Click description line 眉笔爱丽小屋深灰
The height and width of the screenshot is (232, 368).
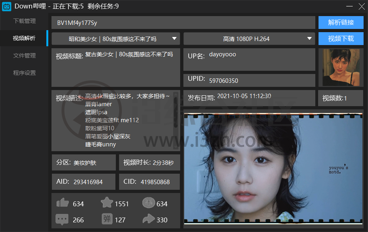click(x=108, y=136)
